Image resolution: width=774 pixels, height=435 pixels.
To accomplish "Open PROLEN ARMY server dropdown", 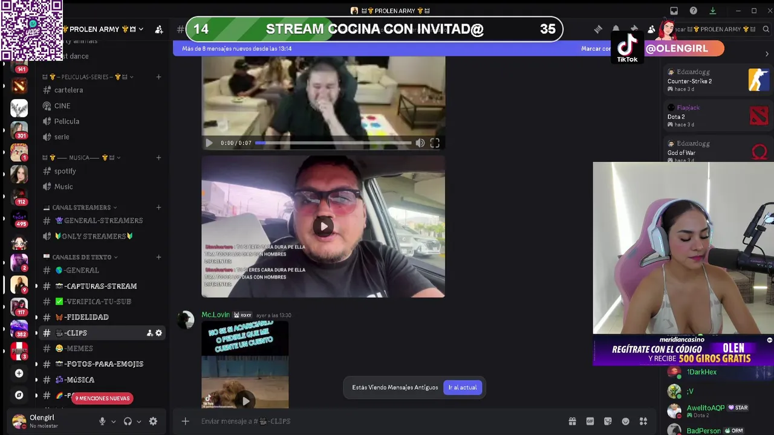I will click(141, 29).
